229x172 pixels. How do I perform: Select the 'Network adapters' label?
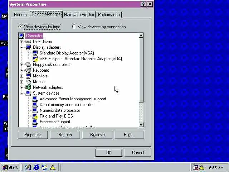pyautogui.click(x=48, y=87)
